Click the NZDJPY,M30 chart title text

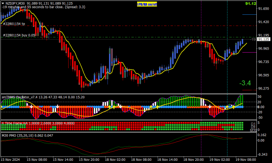click(15, 3)
